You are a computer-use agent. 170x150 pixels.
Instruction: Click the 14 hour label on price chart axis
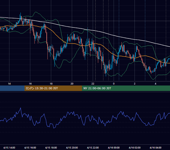[9, 84]
